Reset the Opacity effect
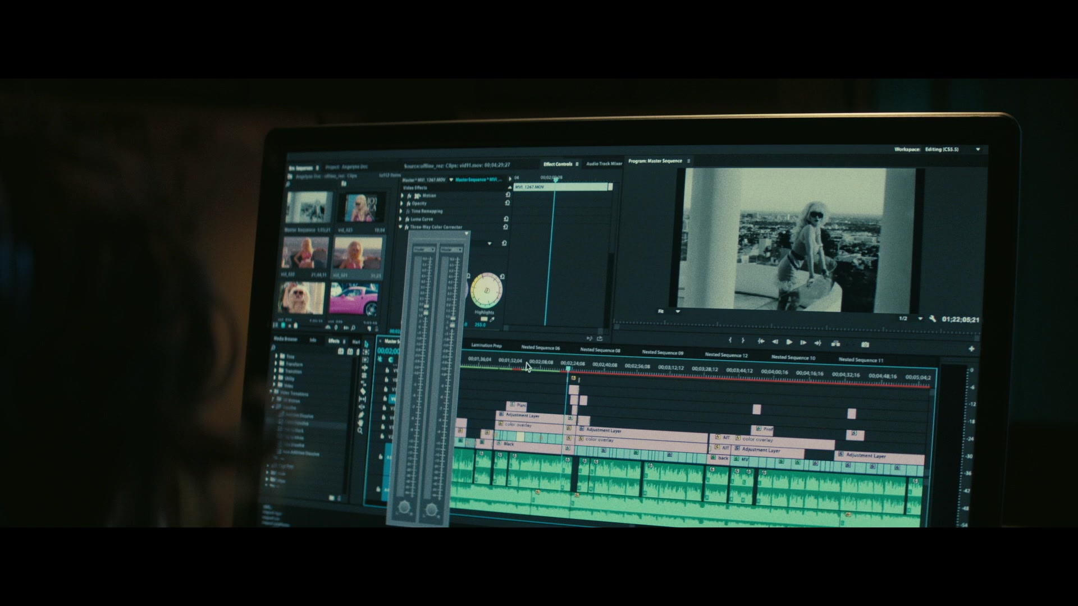This screenshot has width=1078, height=606. [507, 203]
